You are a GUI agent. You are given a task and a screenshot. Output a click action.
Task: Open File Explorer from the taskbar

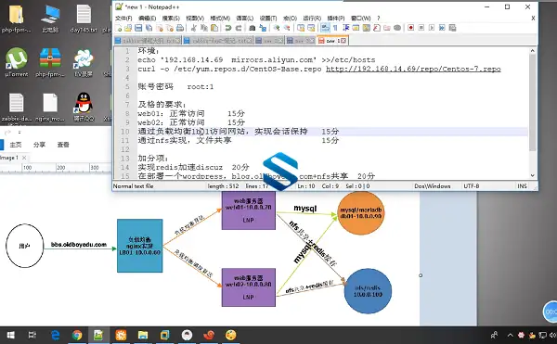pos(143,335)
